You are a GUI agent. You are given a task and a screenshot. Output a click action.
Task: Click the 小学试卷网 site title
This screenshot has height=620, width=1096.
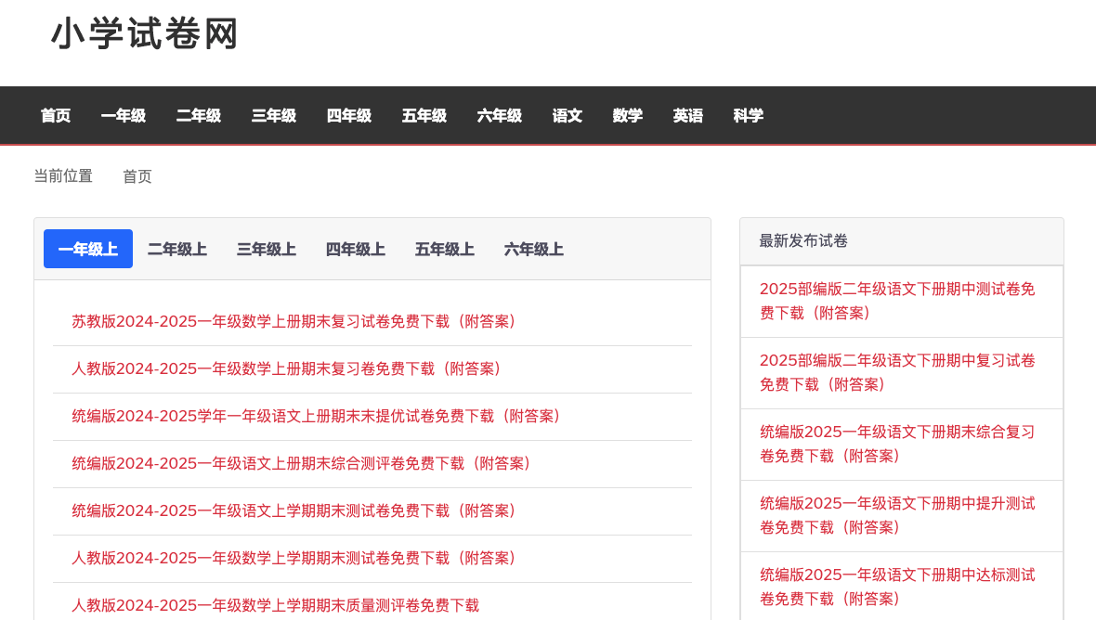click(x=145, y=34)
